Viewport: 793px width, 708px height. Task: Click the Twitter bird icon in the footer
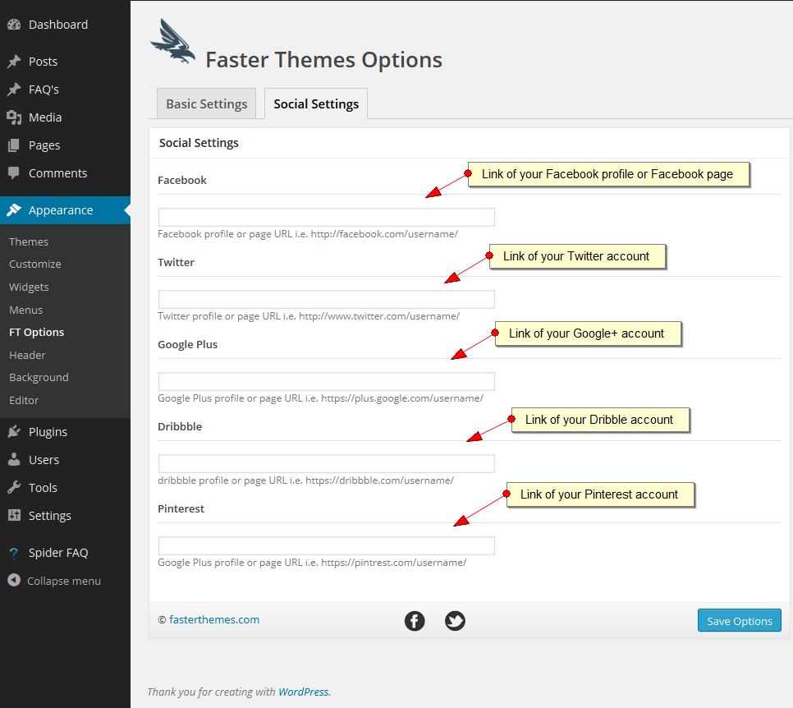click(455, 621)
